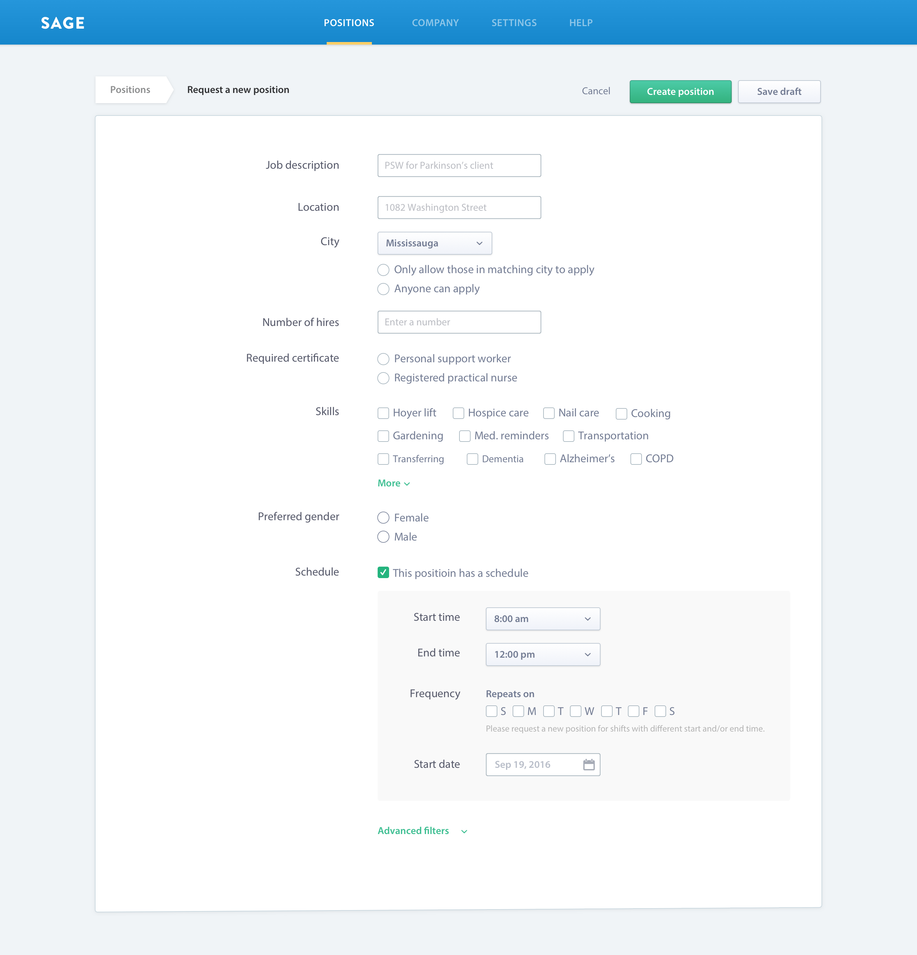Focus the Number of hires field
917x955 pixels.
click(459, 322)
